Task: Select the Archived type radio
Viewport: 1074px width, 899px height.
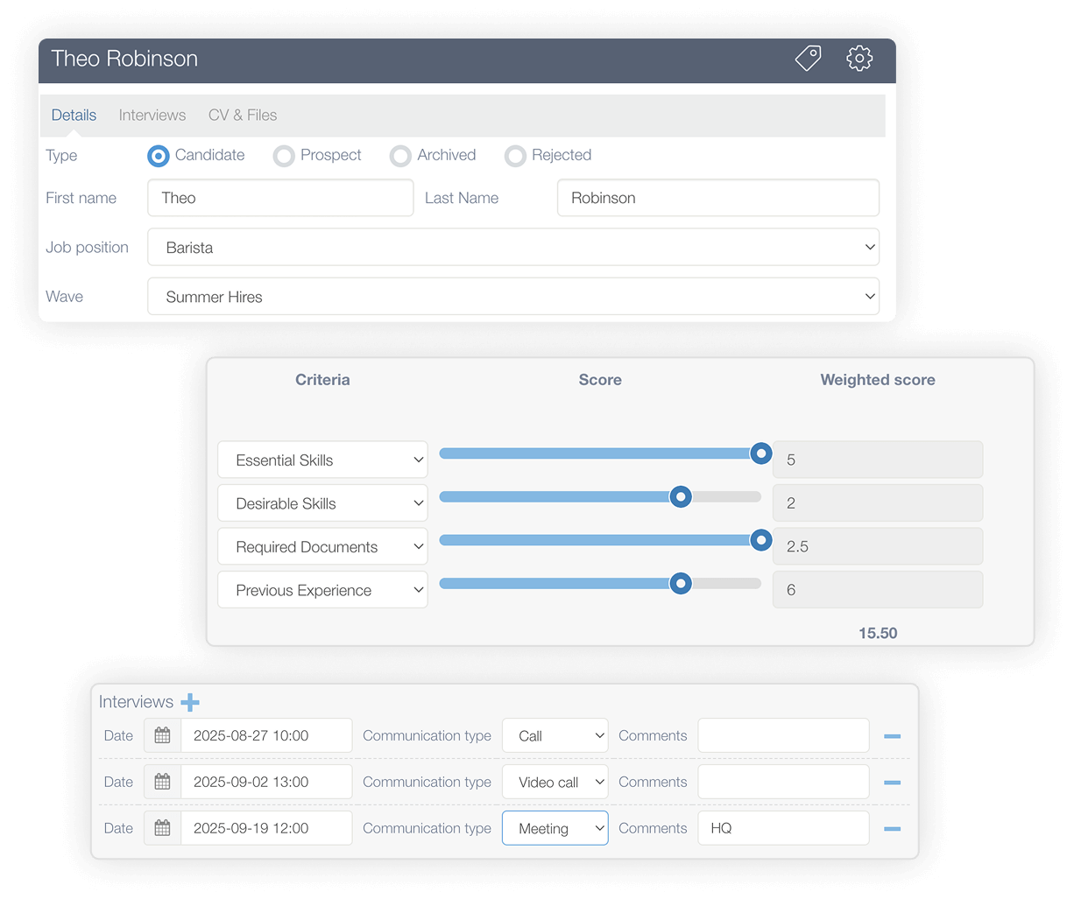Action: pyautogui.click(x=400, y=156)
